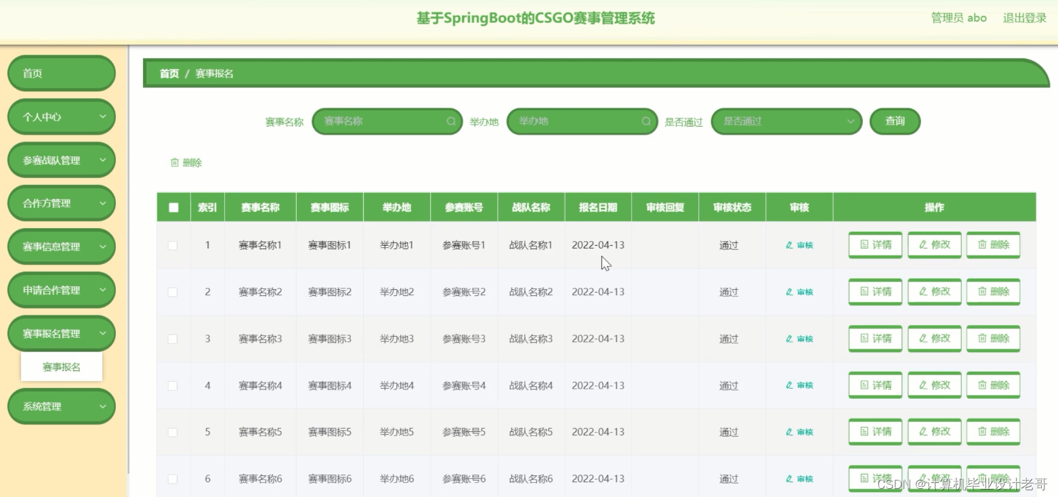Delete row 赛事名称5 with 删除 button
Image resolution: width=1058 pixels, height=497 pixels.
click(x=993, y=432)
